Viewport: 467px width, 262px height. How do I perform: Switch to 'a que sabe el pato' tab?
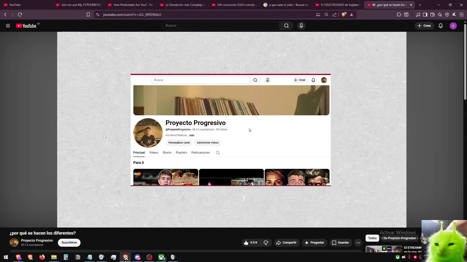[286, 5]
